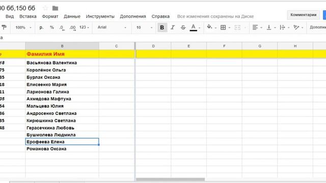Image resolution: width=326 pixels, height=183 pixels.
Task: Click the paint format brush icon
Action: 4,27
